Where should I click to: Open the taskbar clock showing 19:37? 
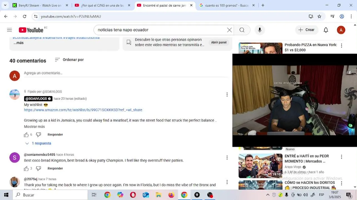click(335, 195)
